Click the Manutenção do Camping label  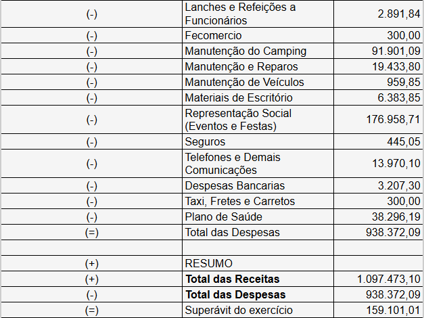pyautogui.click(x=245, y=51)
